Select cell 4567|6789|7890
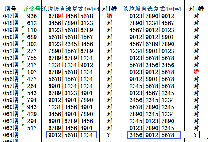The height and width of the screenshot is (142, 208). (x=152, y=44)
